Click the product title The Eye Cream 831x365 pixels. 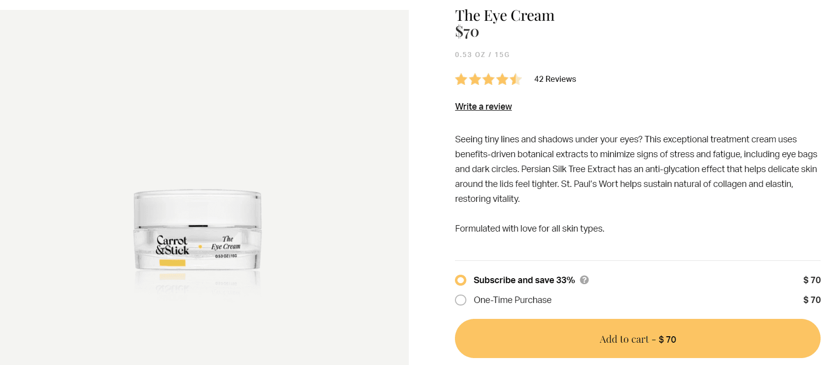click(x=505, y=16)
